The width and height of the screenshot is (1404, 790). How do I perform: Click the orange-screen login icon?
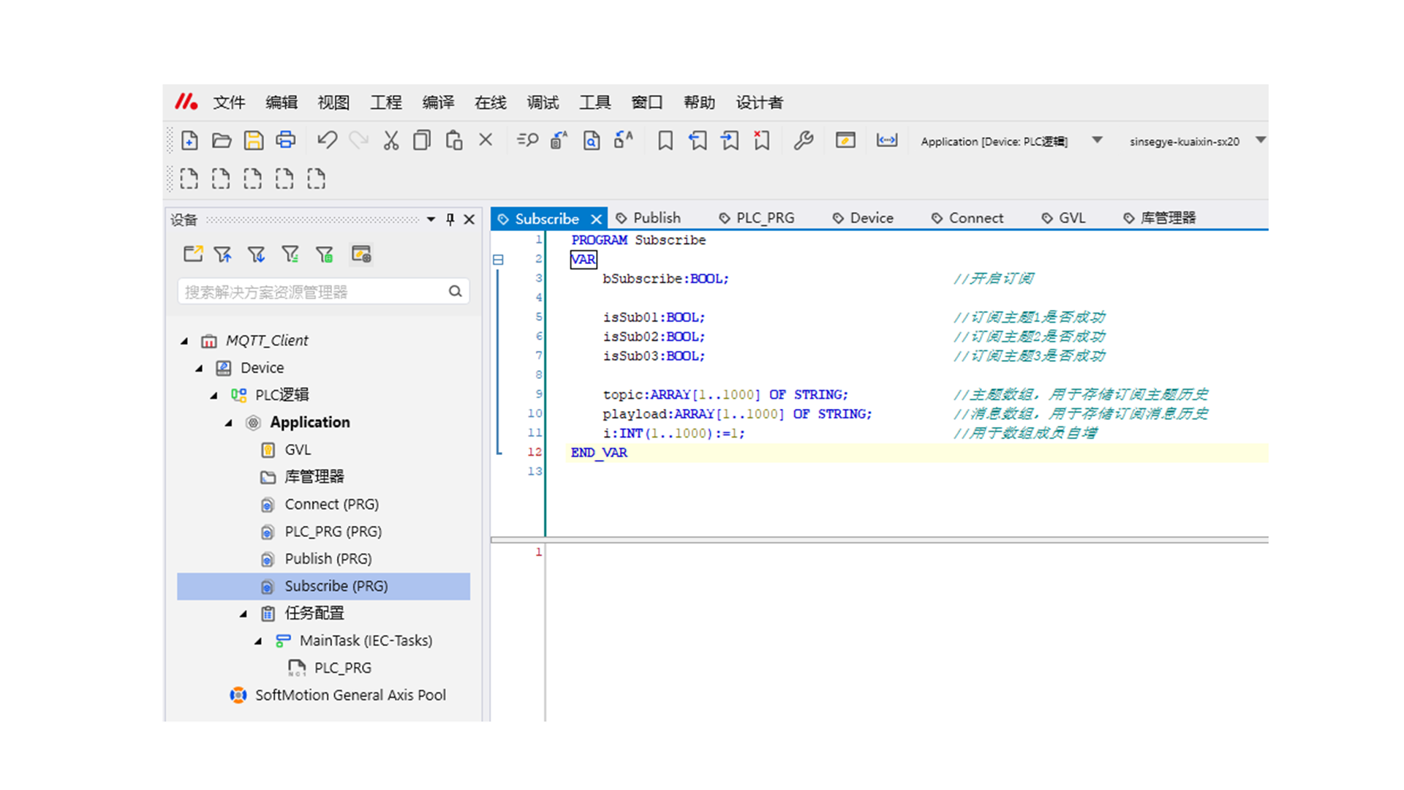point(845,140)
